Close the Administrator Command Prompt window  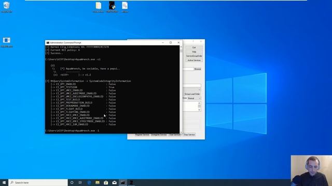[178, 42]
